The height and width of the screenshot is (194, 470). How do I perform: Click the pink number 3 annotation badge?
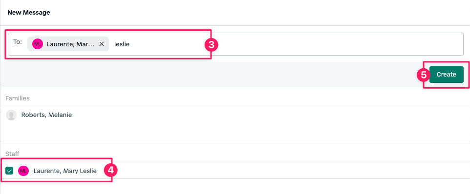212,45
